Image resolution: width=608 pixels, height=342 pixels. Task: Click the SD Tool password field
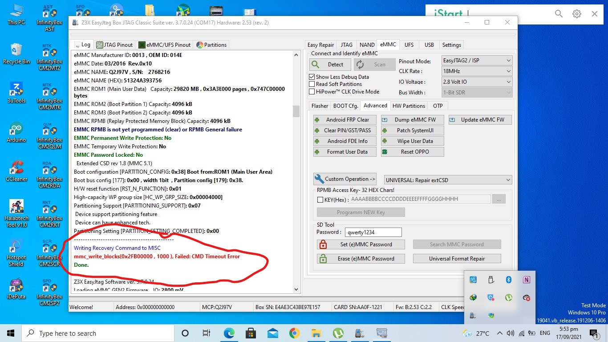(x=373, y=232)
